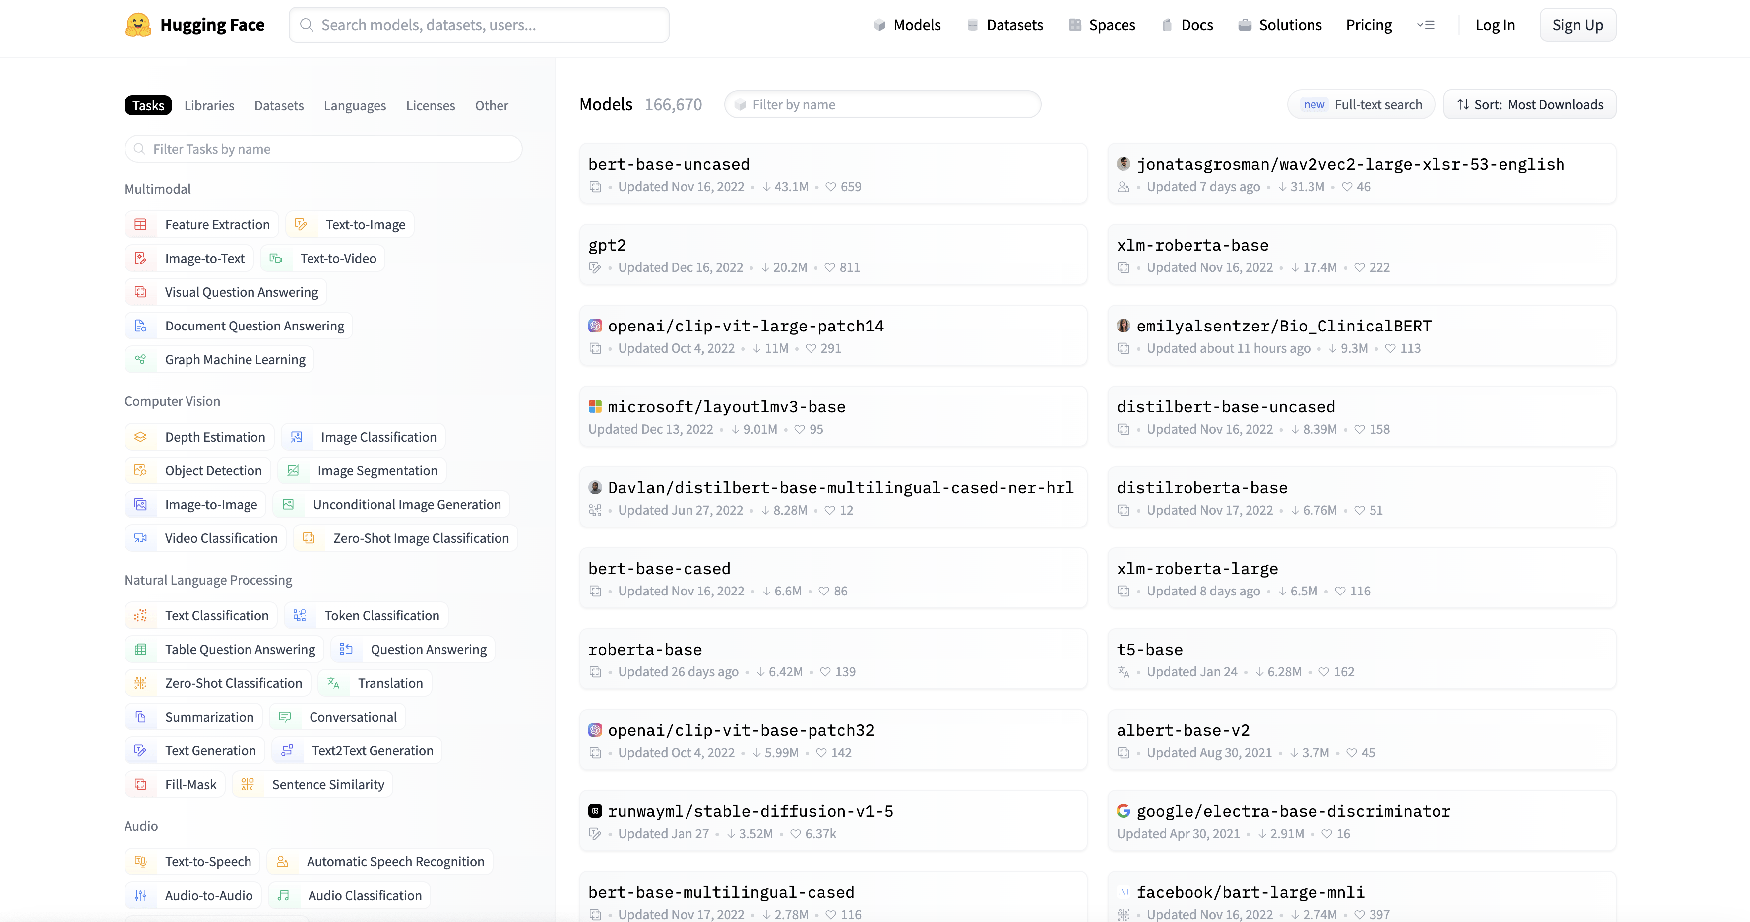Image resolution: width=1750 pixels, height=922 pixels.
Task: Click the Conversational task icon
Action: point(285,717)
